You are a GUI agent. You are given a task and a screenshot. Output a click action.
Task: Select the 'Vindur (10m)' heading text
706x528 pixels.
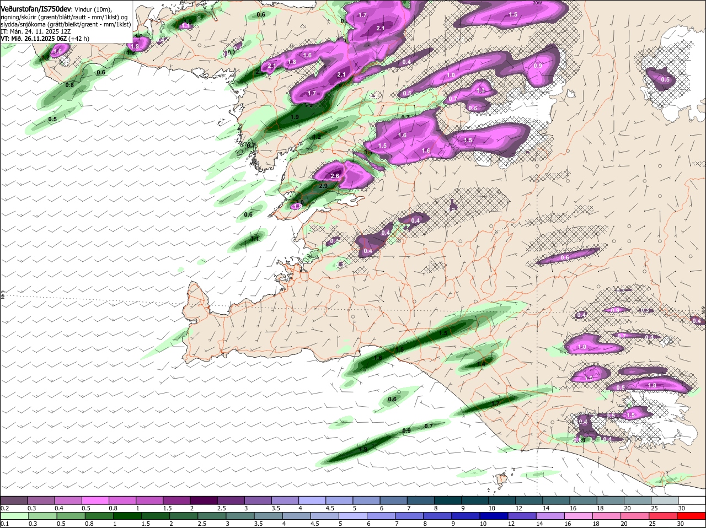[x=93, y=10]
